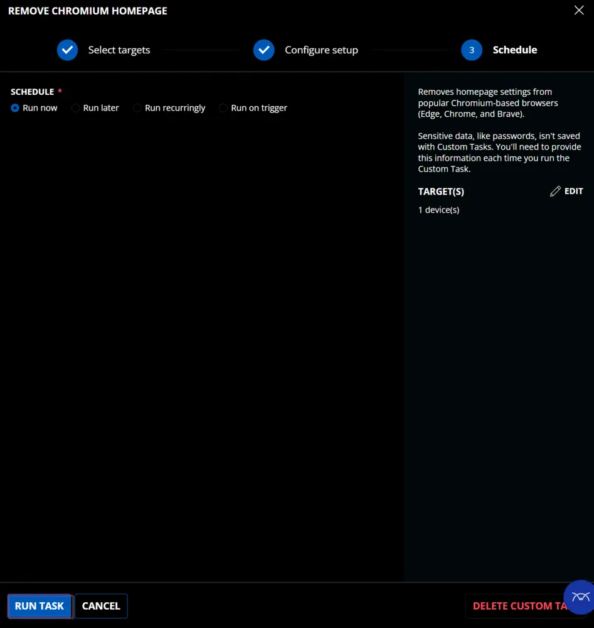This screenshot has height=628, width=594.
Task: Choose the Run recurringly radio option
Action: (137, 108)
